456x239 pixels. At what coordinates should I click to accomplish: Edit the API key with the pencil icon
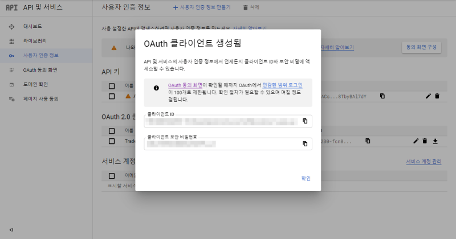[x=428, y=96]
